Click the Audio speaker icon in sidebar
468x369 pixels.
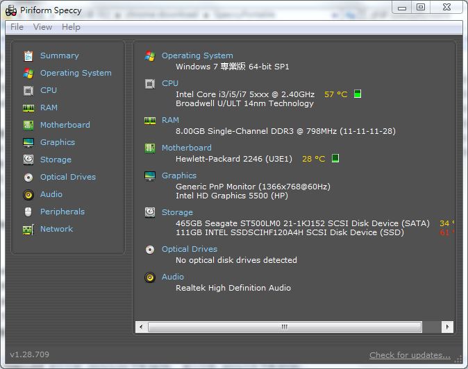[28, 195]
